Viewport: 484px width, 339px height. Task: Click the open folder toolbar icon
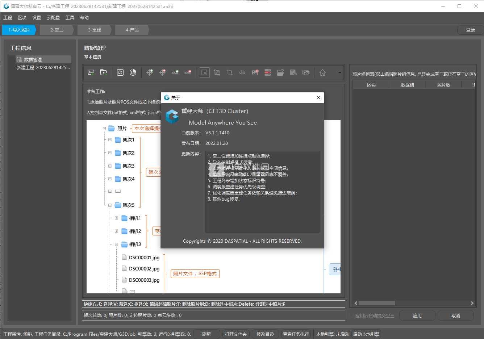pyautogui.click(x=280, y=72)
